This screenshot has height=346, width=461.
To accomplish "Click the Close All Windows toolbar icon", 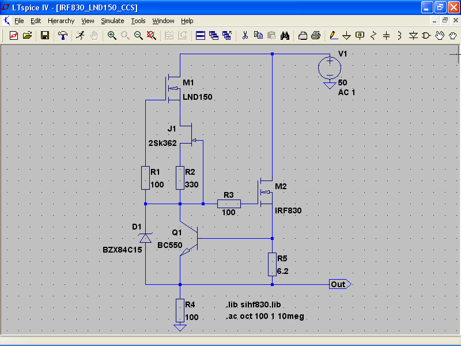I will (227, 36).
